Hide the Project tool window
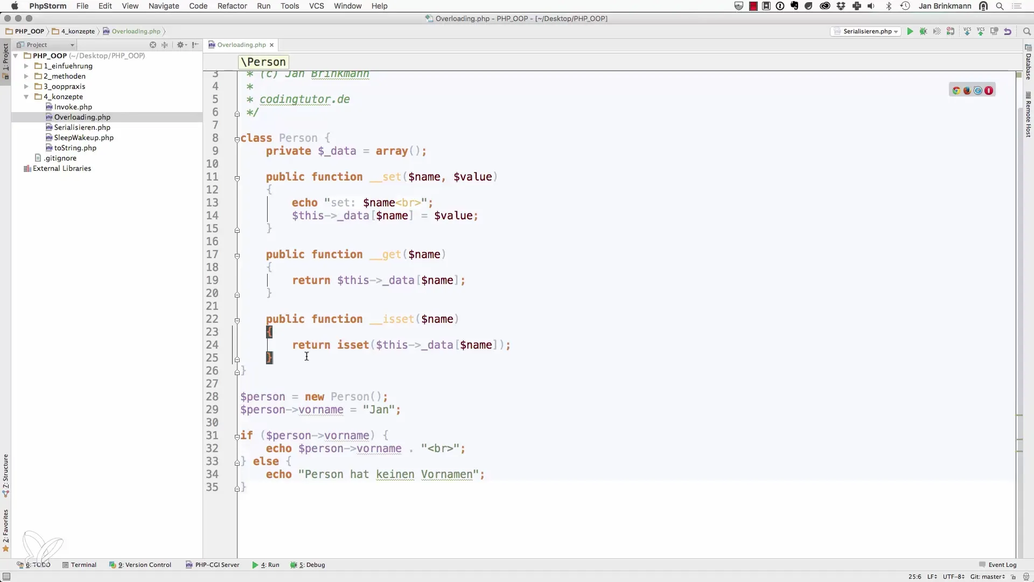Image resolution: width=1034 pixels, height=582 pixels. [195, 45]
